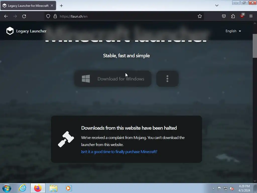Click the scrollbar down arrow
This screenshot has width=257, height=193.
point(255,181)
